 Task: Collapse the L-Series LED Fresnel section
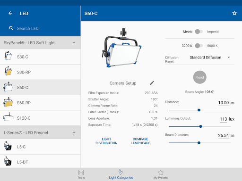point(74,132)
